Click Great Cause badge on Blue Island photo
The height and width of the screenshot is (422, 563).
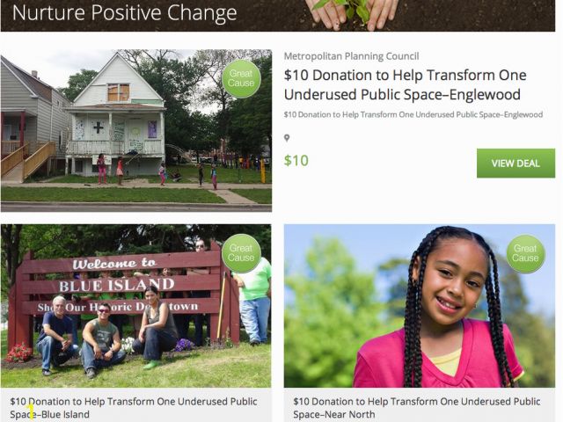(x=241, y=253)
